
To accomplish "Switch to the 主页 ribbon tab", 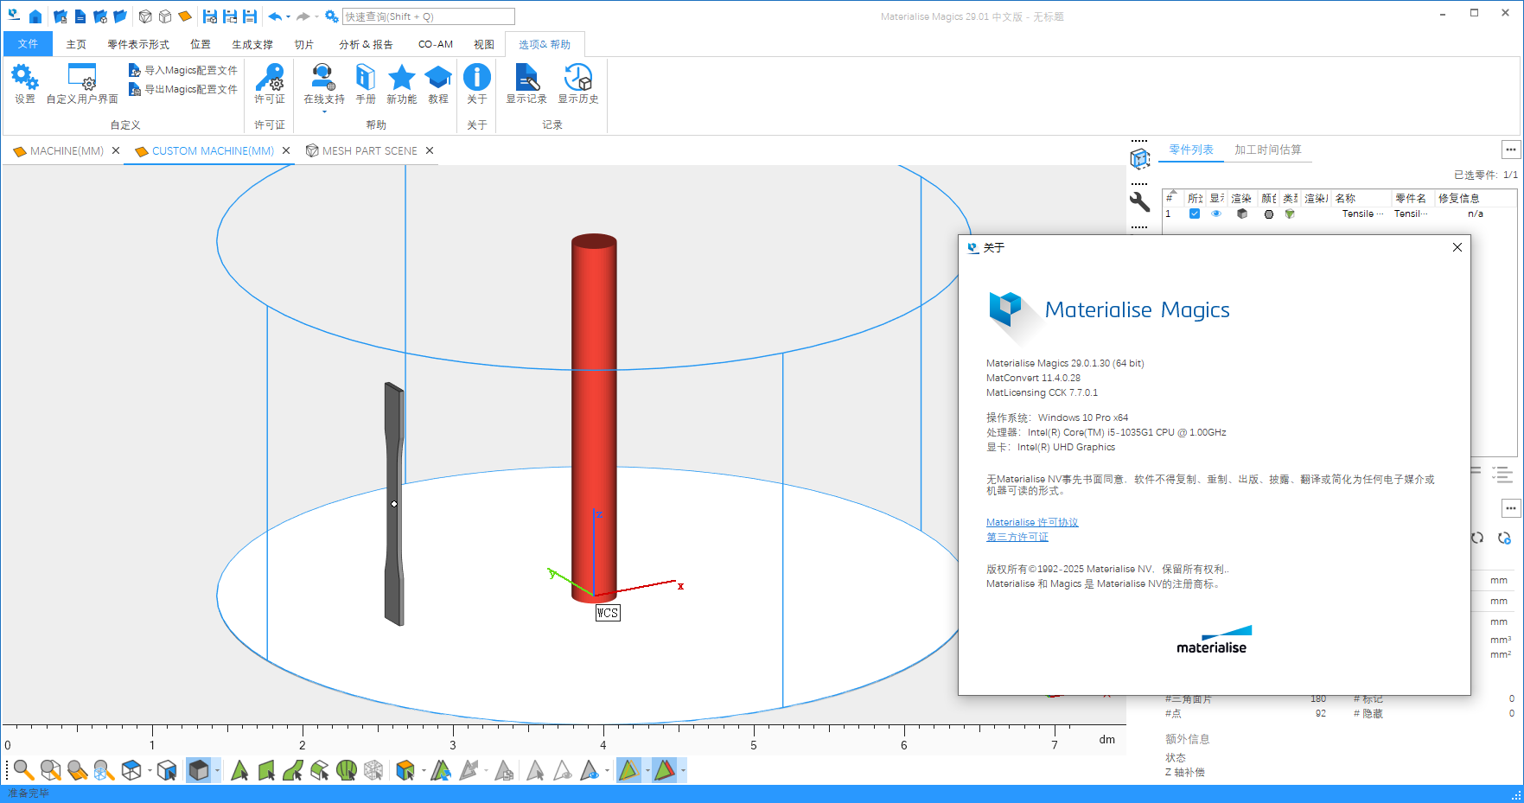I will (x=75, y=44).
